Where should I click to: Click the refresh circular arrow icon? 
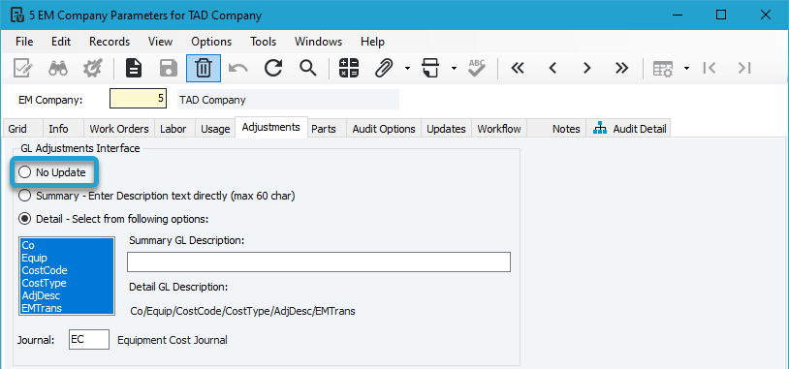pyautogui.click(x=273, y=69)
